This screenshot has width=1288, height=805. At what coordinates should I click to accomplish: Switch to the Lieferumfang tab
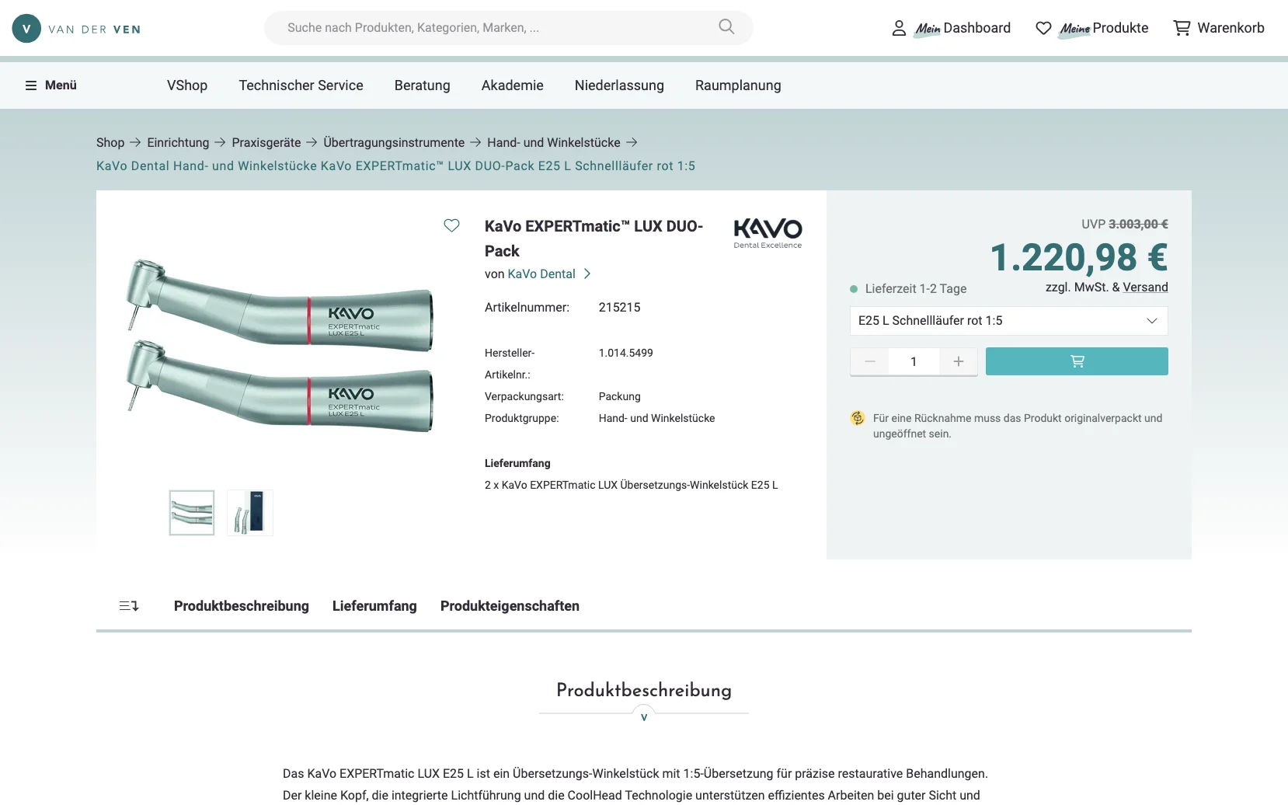(x=374, y=606)
